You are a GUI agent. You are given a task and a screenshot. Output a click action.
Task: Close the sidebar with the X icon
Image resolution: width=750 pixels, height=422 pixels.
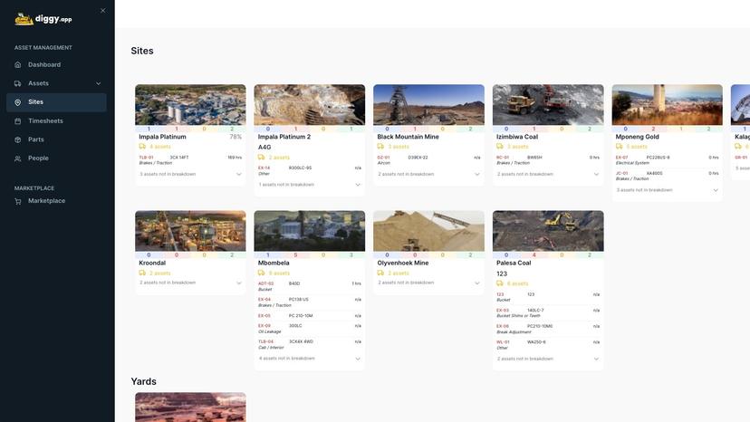(103, 11)
